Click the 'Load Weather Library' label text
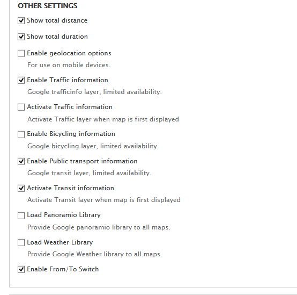 coord(60,242)
